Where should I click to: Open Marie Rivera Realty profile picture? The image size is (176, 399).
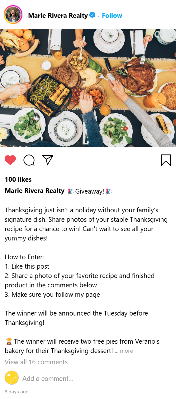pyautogui.click(x=13, y=15)
